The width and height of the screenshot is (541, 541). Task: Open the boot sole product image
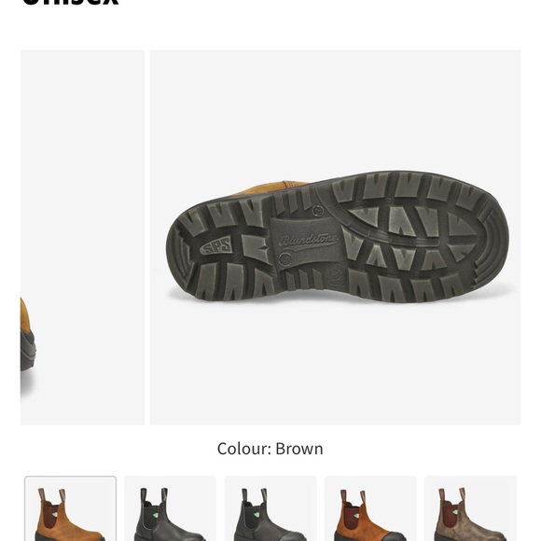335,237
